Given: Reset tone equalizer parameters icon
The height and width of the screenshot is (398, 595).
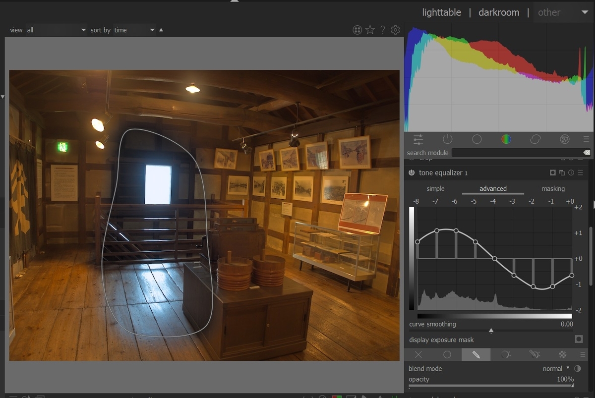Looking at the screenshot, I should (x=571, y=172).
